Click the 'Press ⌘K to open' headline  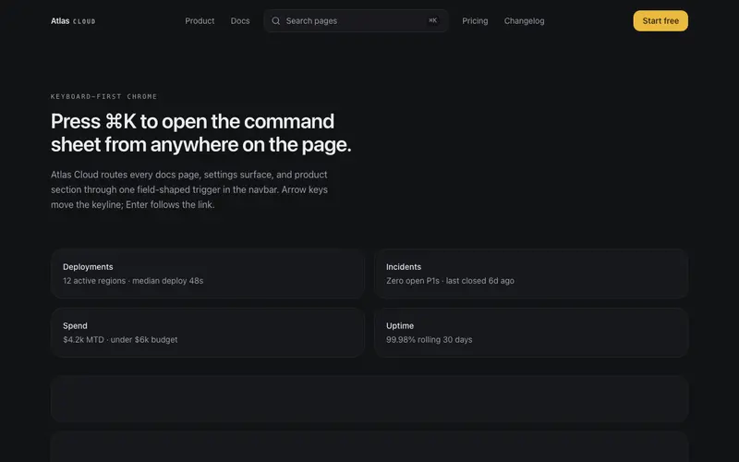pyautogui.click(x=201, y=133)
